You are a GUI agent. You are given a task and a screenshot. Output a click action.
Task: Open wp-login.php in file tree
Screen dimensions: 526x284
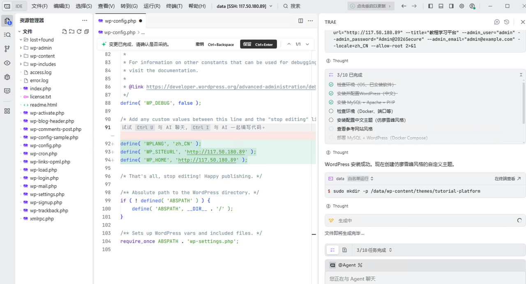point(44,178)
